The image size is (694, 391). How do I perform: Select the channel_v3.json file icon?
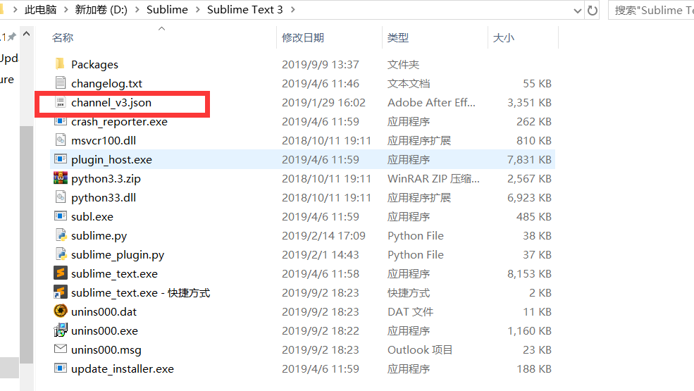pos(60,102)
